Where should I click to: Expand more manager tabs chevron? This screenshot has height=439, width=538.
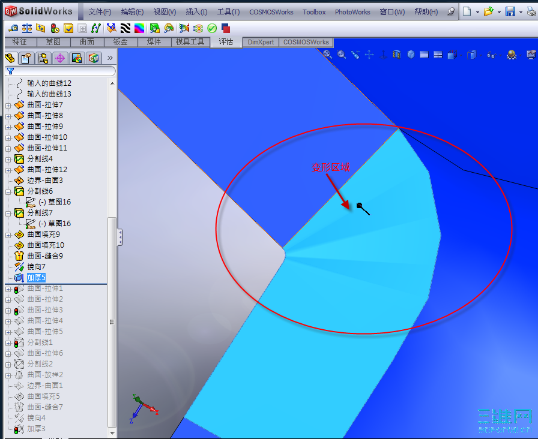tap(110, 58)
